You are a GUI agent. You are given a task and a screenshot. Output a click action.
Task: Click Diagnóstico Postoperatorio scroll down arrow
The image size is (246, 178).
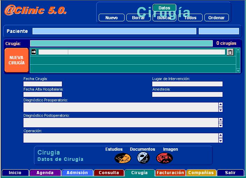[220, 126]
